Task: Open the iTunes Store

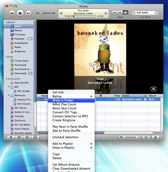Action: [x=19, y=61]
